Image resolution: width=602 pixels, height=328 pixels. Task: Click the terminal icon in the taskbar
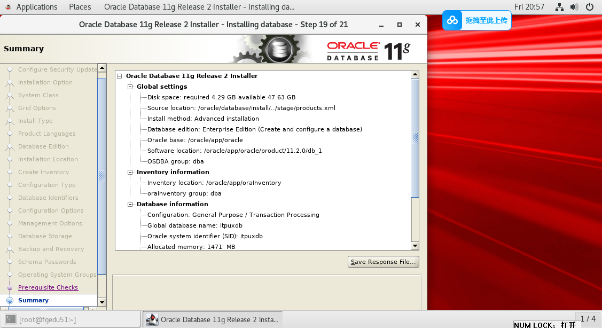click(x=11, y=319)
